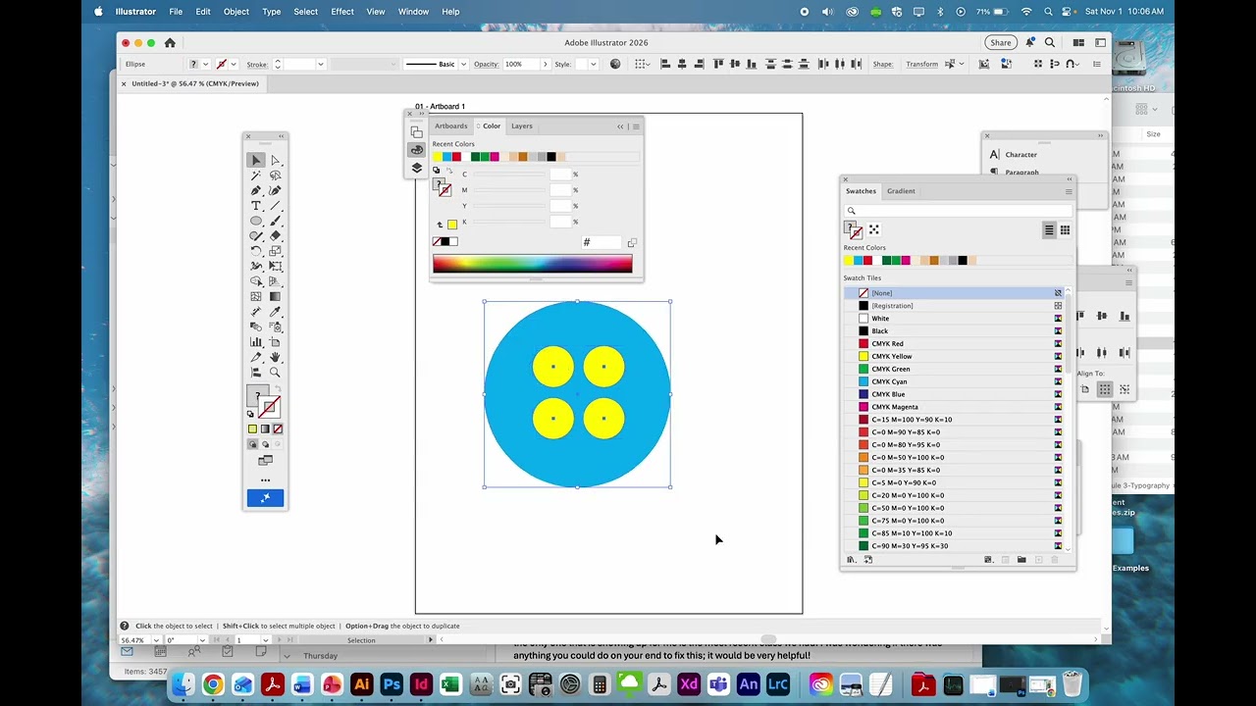Click the Recolor Artwork wheel icon
Viewport: 1256px width, 706px height.
[615, 64]
